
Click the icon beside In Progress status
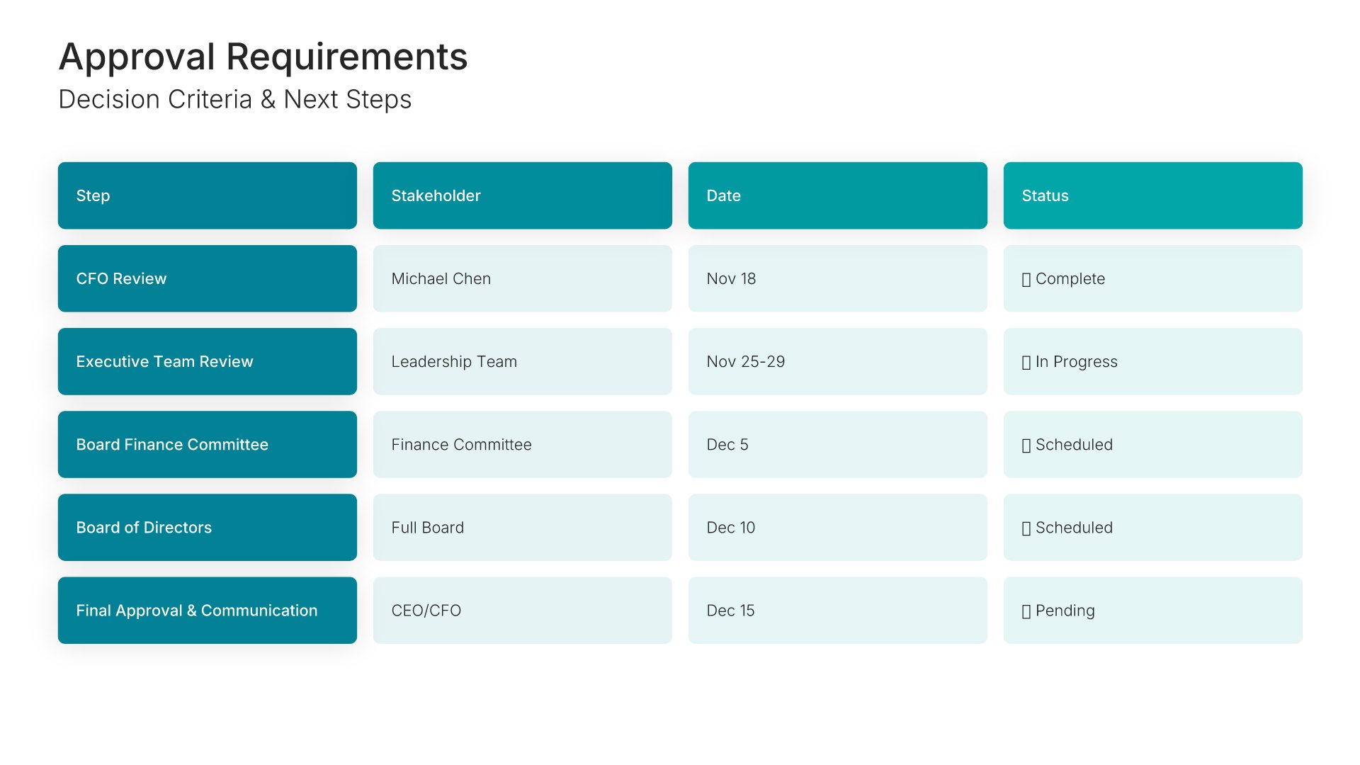(x=1026, y=363)
